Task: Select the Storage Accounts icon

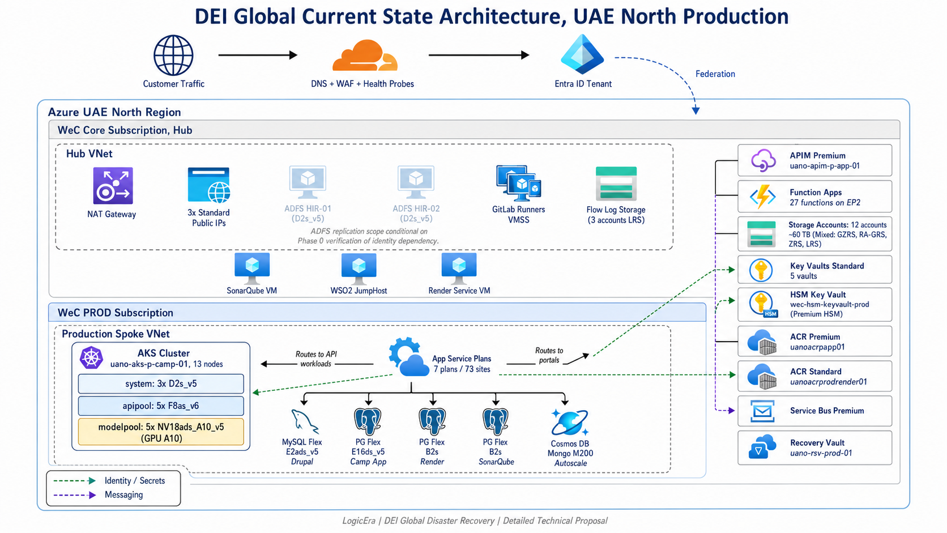Action: click(x=762, y=234)
